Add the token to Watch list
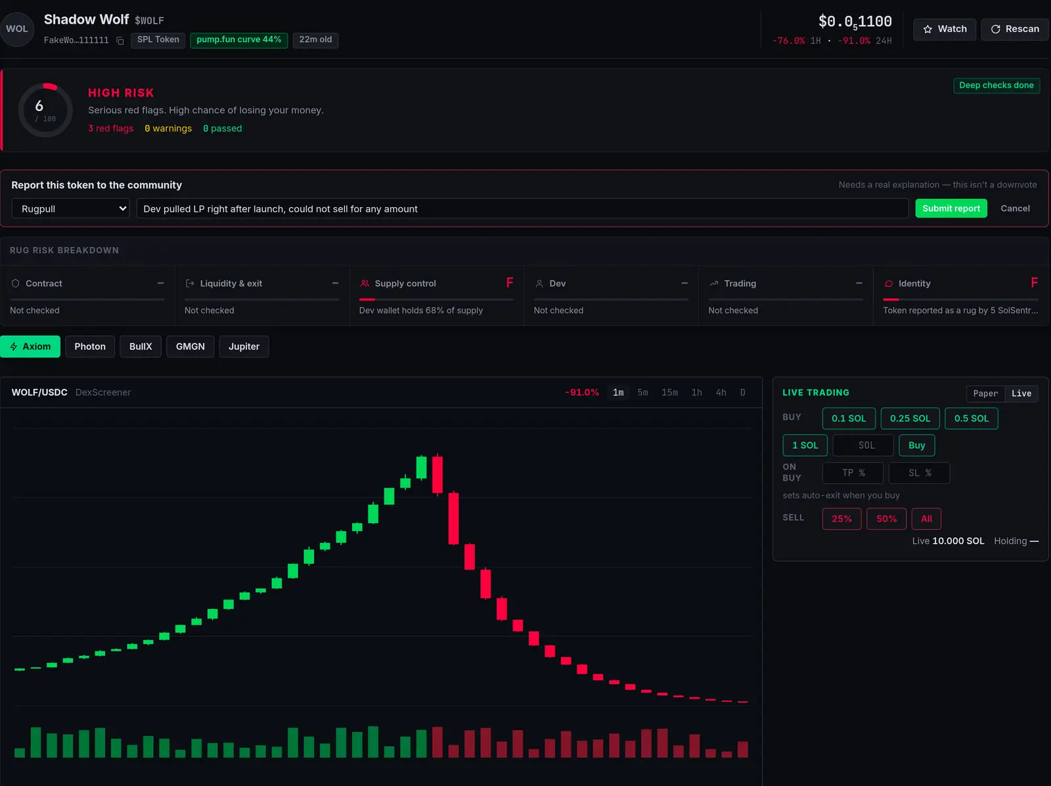The width and height of the screenshot is (1051, 786). click(945, 29)
